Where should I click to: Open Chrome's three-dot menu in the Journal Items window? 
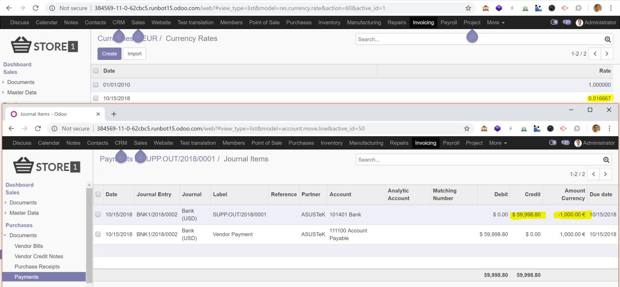pos(609,128)
